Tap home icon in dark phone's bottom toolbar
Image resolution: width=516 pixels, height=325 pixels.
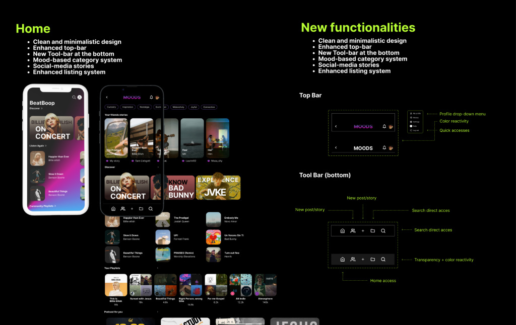click(x=113, y=208)
